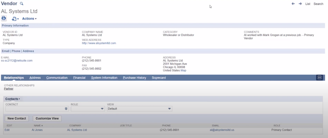View the Purchase History tab
Viewport: 328px width, 138px height.
[134, 78]
